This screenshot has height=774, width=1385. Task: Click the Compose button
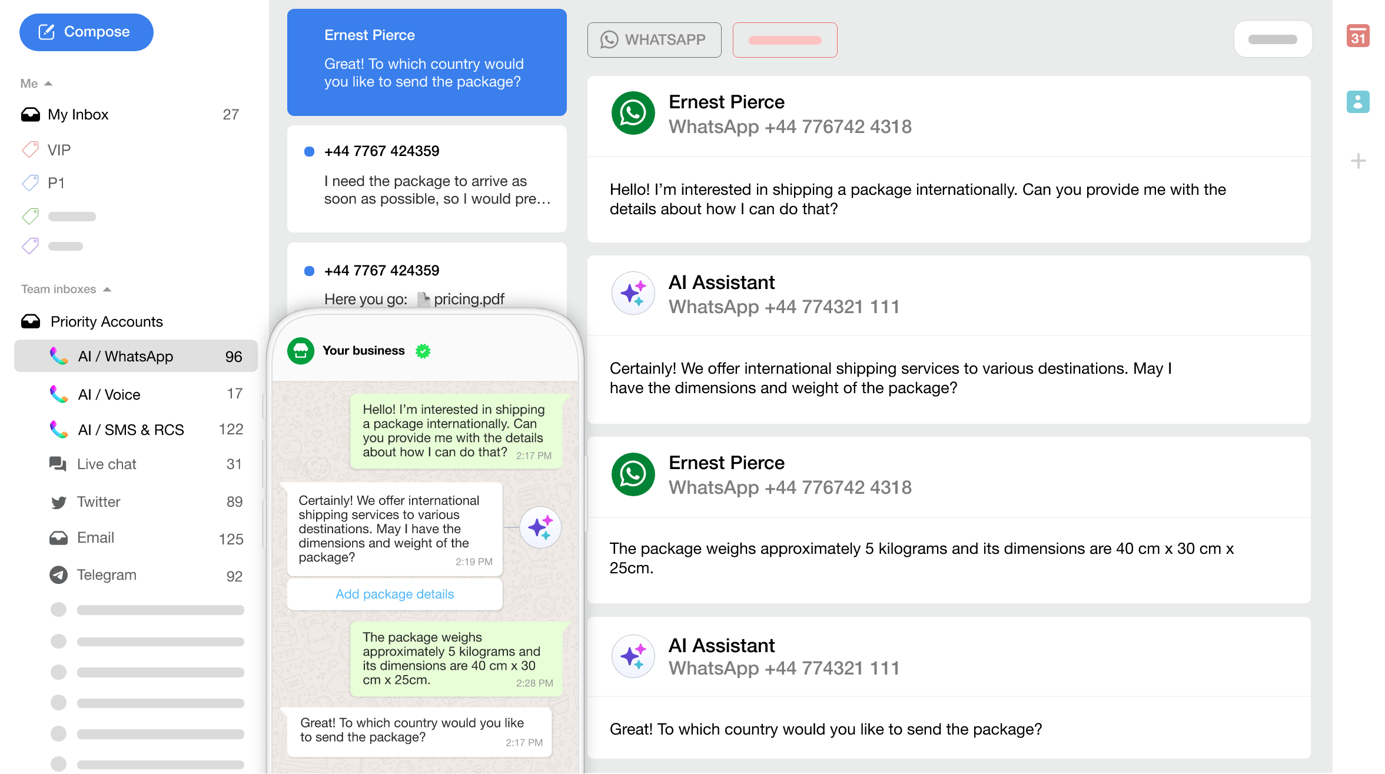(86, 32)
